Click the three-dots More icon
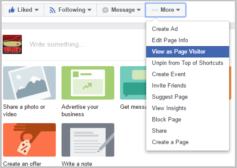237x168 pixels. tap(155, 10)
